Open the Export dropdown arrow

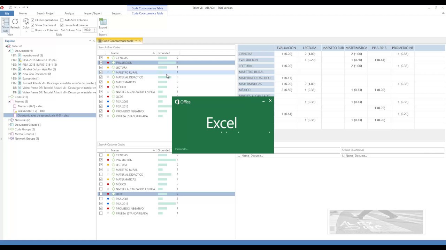pyautogui.click(x=103, y=31)
